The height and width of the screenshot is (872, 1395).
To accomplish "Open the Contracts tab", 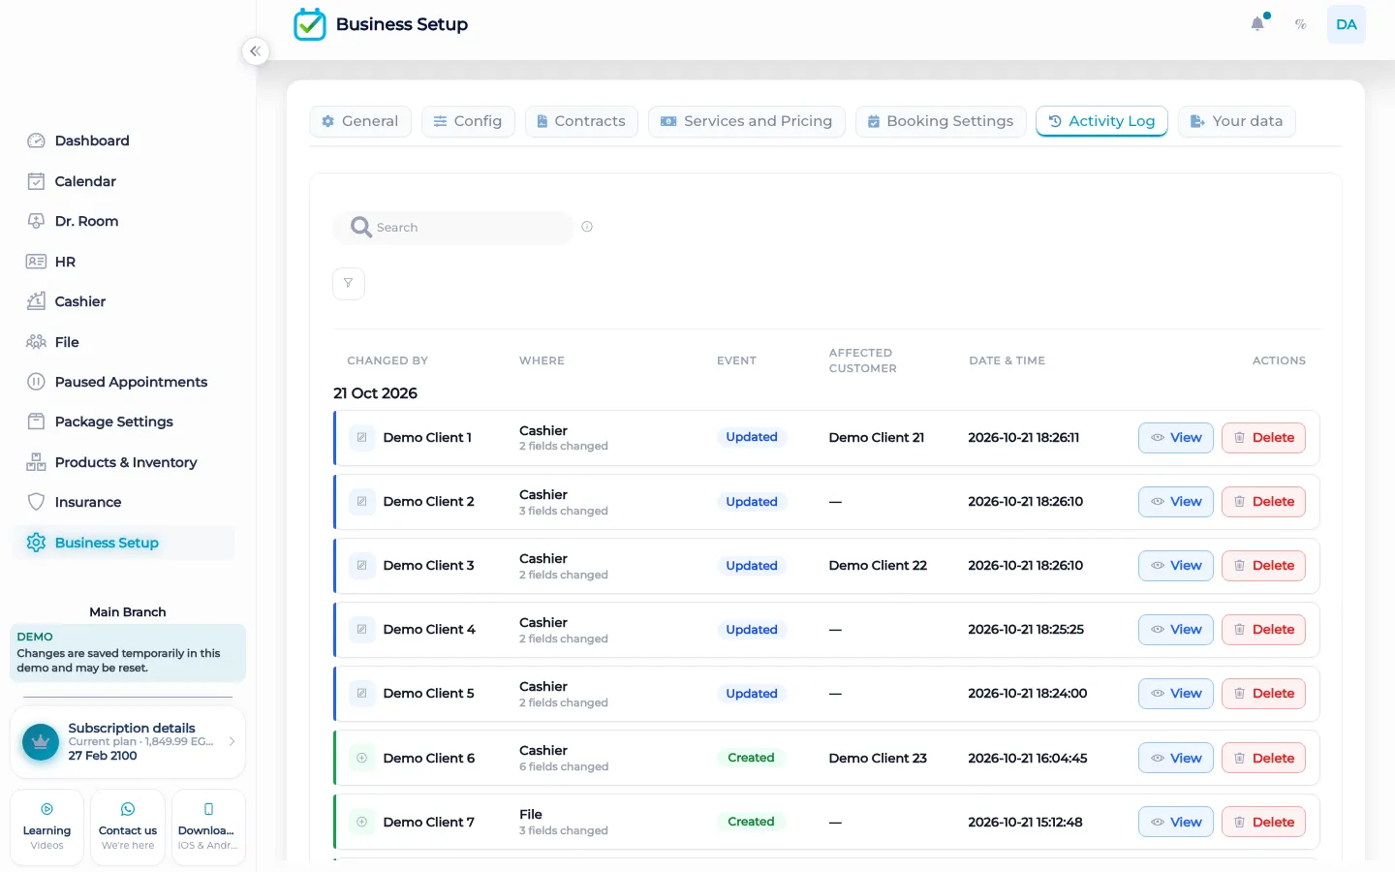I will point(581,121).
